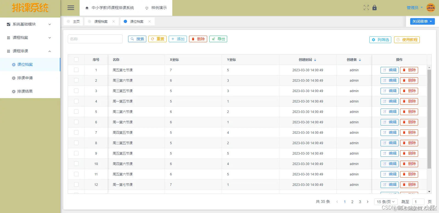Close the 课程档案 tab
Viewport: 439px width, 213px height.
(114, 21)
